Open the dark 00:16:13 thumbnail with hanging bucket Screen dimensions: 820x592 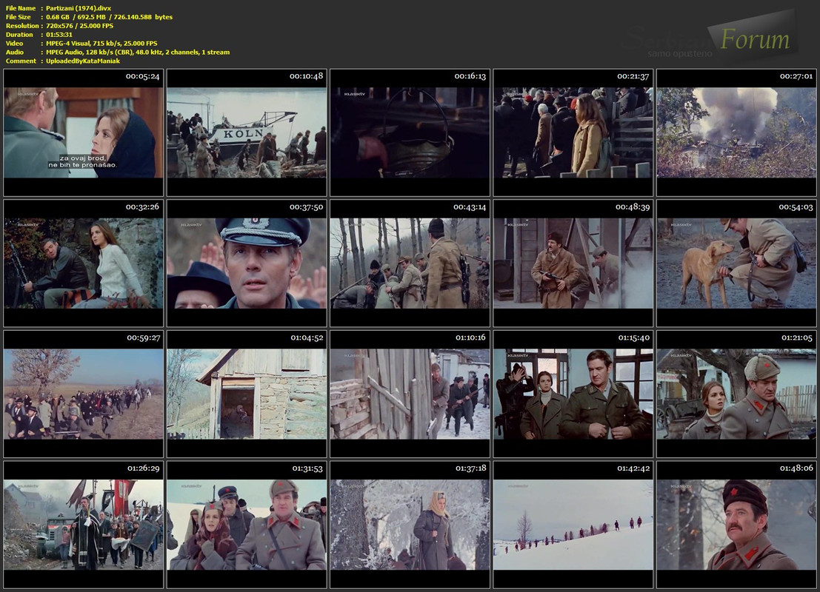tap(410, 132)
